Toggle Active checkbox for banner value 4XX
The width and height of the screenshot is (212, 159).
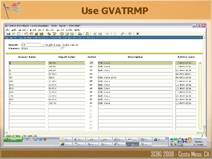91,85
